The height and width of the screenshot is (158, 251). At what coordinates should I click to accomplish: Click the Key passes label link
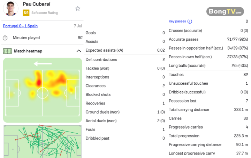pyautogui.click(x=177, y=22)
